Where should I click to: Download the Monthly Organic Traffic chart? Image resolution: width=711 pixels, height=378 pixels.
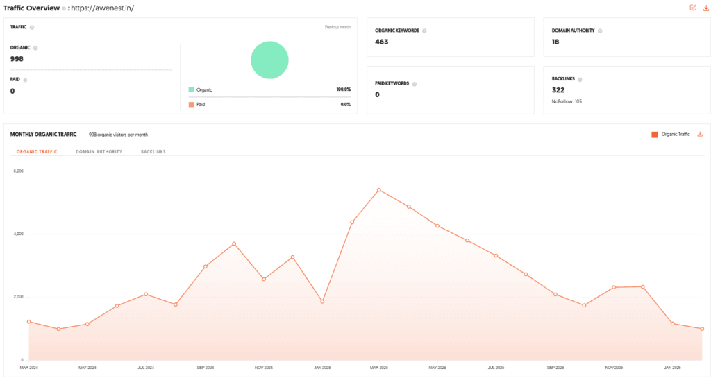tap(700, 134)
